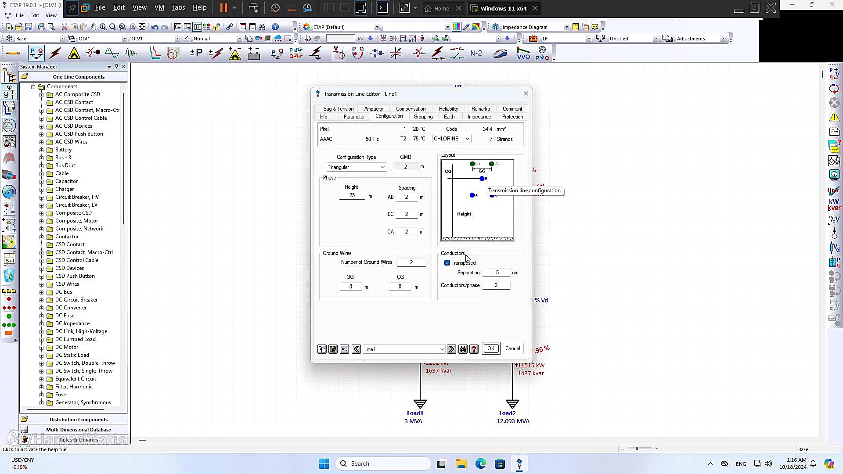The height and width of the screenshot is (474, 843).
Task: Select the Load Flow Analysis mode icon
Action: (36, 54)
